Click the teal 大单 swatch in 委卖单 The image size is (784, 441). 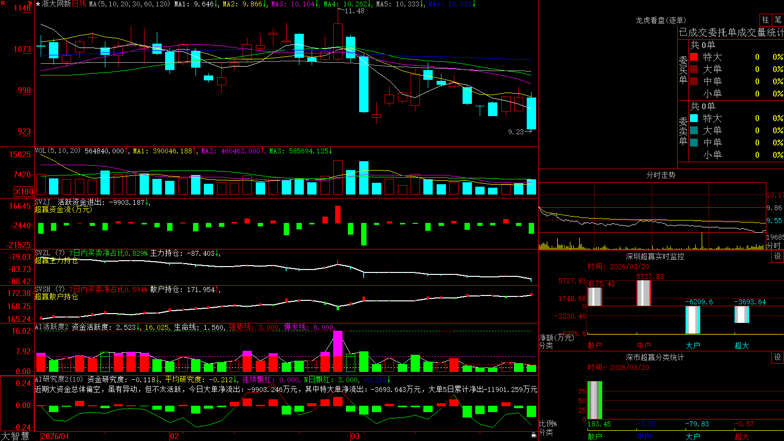click(x=694, y=130)
